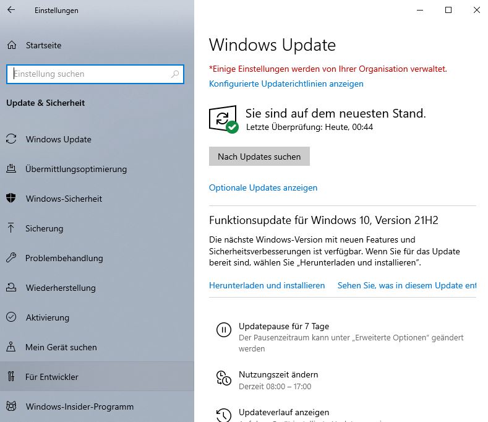Click the Update & Sicherheit section heading
Image resolution: width=488 pixels, height=422 pixels.
[45, 103]
